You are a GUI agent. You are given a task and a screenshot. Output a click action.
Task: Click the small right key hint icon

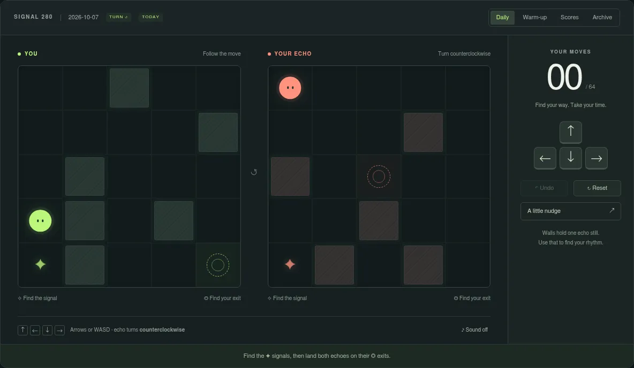(59, 330)
